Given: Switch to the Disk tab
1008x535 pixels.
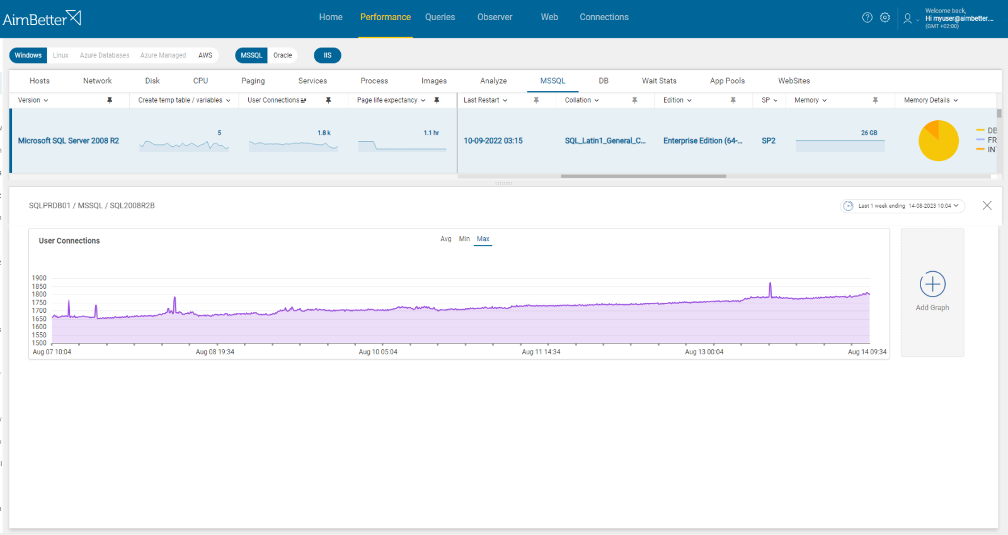Looking at the screenshot, I should click(152, 81).
